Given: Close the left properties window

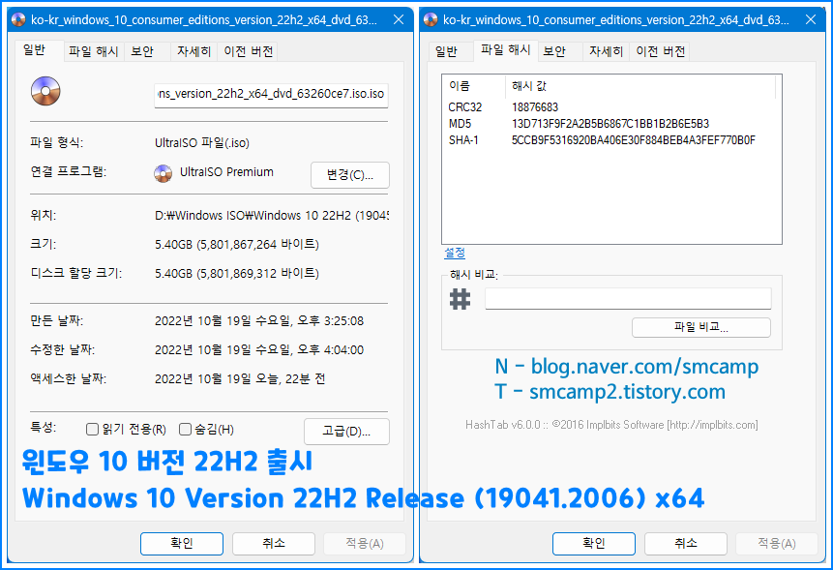Looking at the screenshot, I should click(x=399, y=20).
